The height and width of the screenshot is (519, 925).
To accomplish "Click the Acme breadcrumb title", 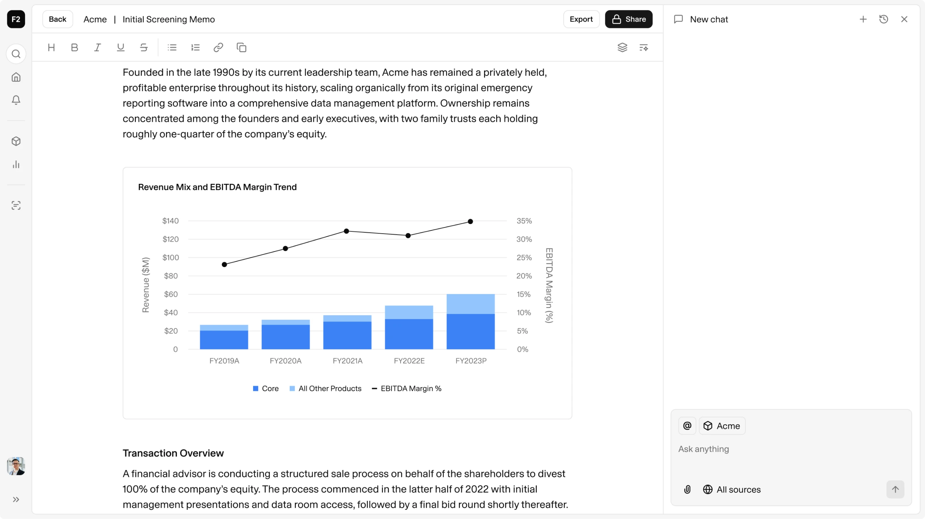I will [95, 19].
